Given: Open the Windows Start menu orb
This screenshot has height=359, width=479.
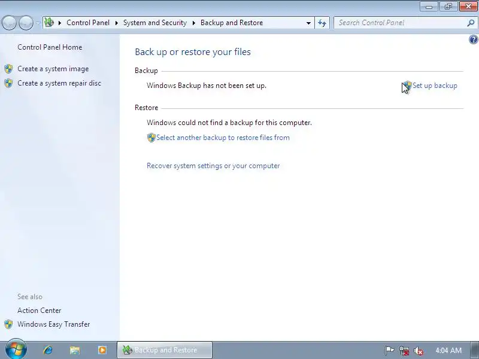Looking at the screenshot, I should 16,349.
